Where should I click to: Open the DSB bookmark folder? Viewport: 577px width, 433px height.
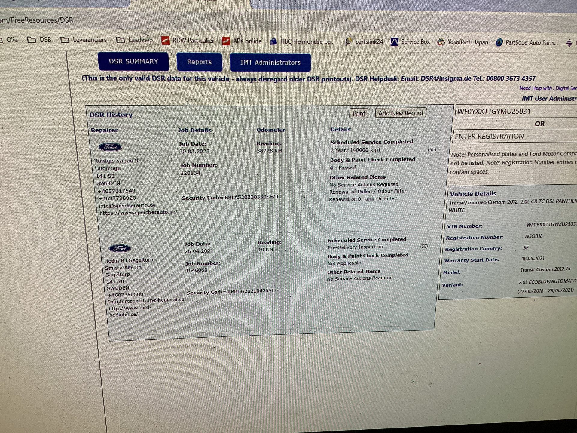coord(39,40)
